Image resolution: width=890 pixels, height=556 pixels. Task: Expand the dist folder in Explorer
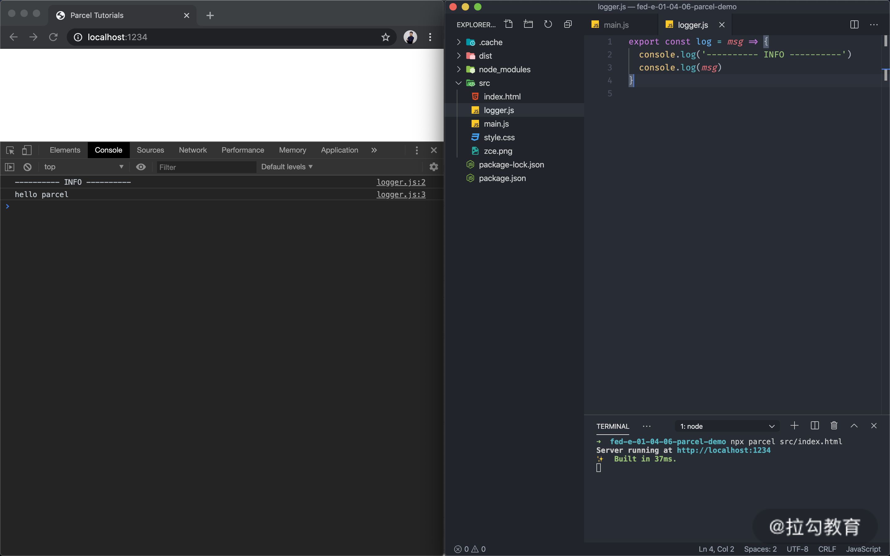[458, 56]
